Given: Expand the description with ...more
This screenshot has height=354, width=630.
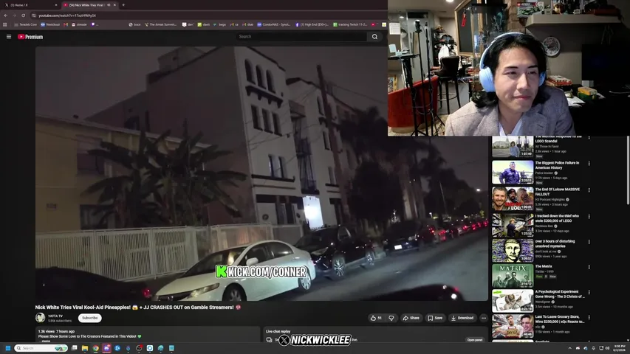Looking at the screenshot, I should [x=45, y=341].
